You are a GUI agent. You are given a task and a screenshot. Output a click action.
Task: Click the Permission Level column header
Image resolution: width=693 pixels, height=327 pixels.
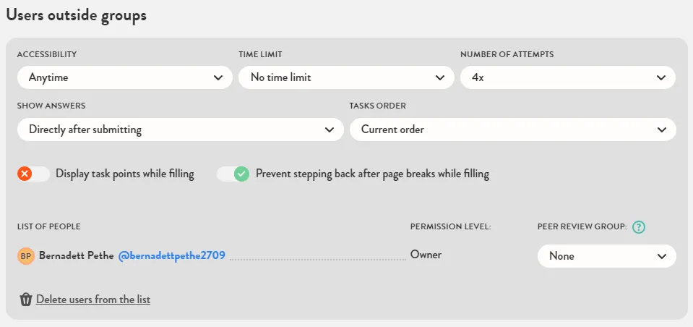pos(450,227)
